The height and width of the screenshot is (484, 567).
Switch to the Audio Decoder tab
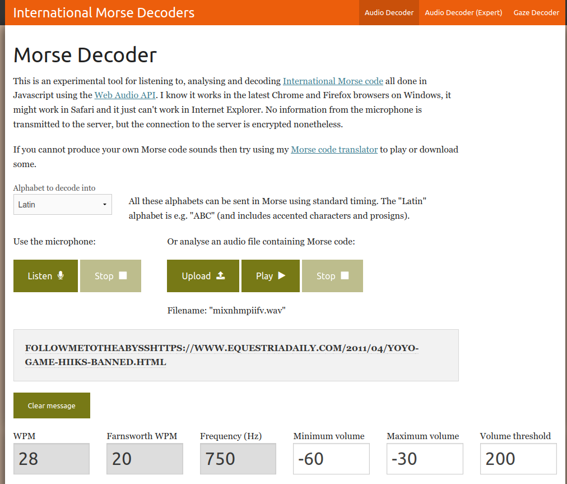(x=389, y=12)
